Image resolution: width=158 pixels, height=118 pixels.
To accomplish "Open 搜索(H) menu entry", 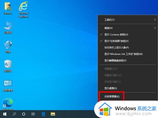I will tap(128, 28).
